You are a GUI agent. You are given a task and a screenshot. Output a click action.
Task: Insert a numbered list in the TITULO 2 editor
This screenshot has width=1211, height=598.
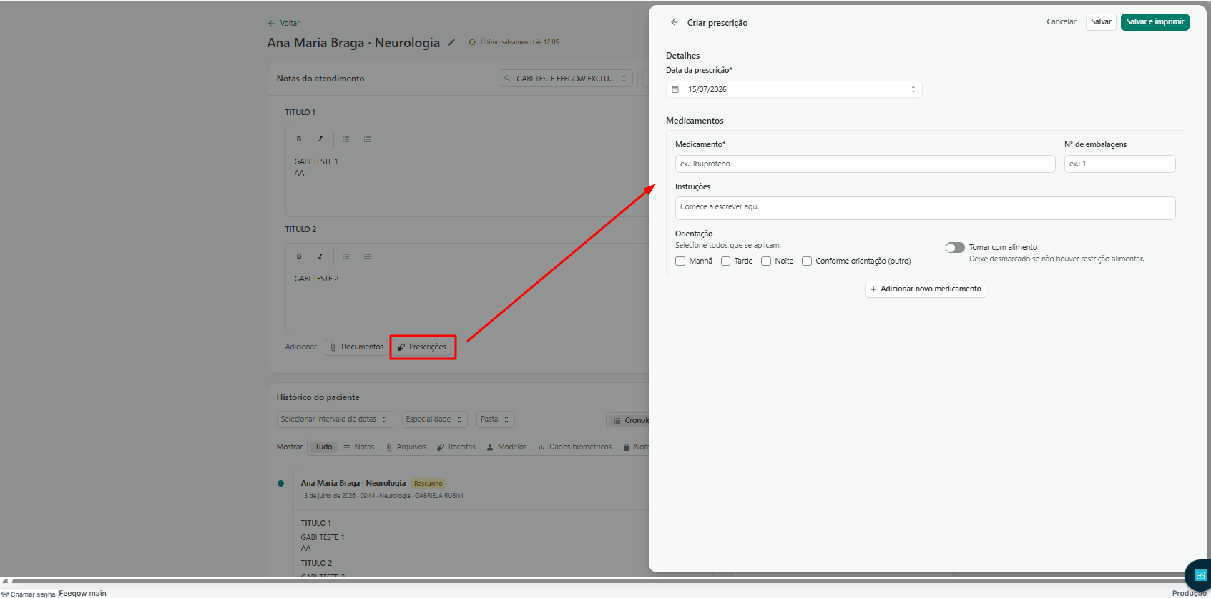click(367, 256)
